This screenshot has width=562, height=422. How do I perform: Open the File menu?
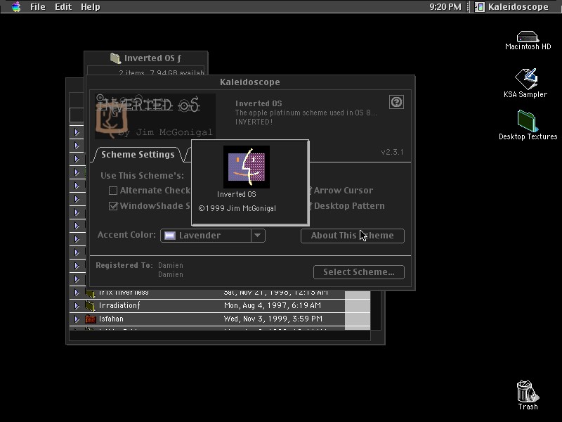coord(38,7)
